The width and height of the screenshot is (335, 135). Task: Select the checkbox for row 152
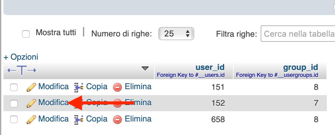(14, 104)
